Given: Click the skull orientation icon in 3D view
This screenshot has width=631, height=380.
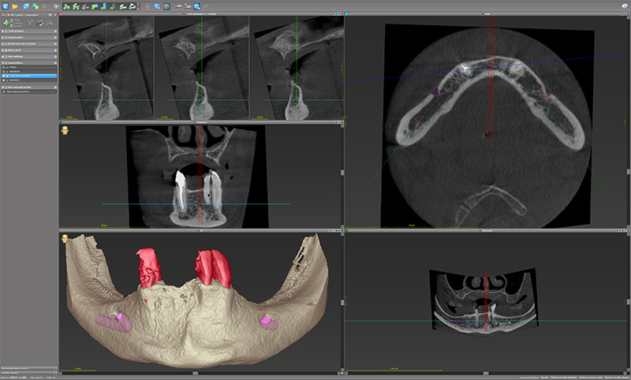Looking at the screenshot, I should coord(65,238).
